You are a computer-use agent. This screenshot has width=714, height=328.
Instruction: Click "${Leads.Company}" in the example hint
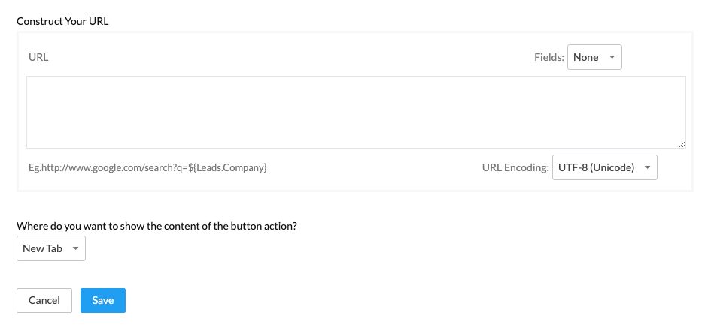[229, 167]
